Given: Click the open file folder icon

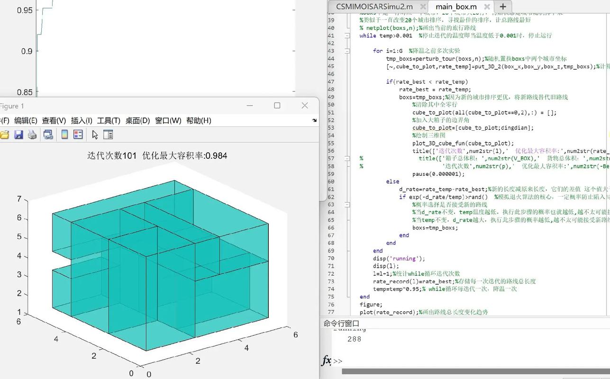Looking at the screenshot, I should coord(5,135).
